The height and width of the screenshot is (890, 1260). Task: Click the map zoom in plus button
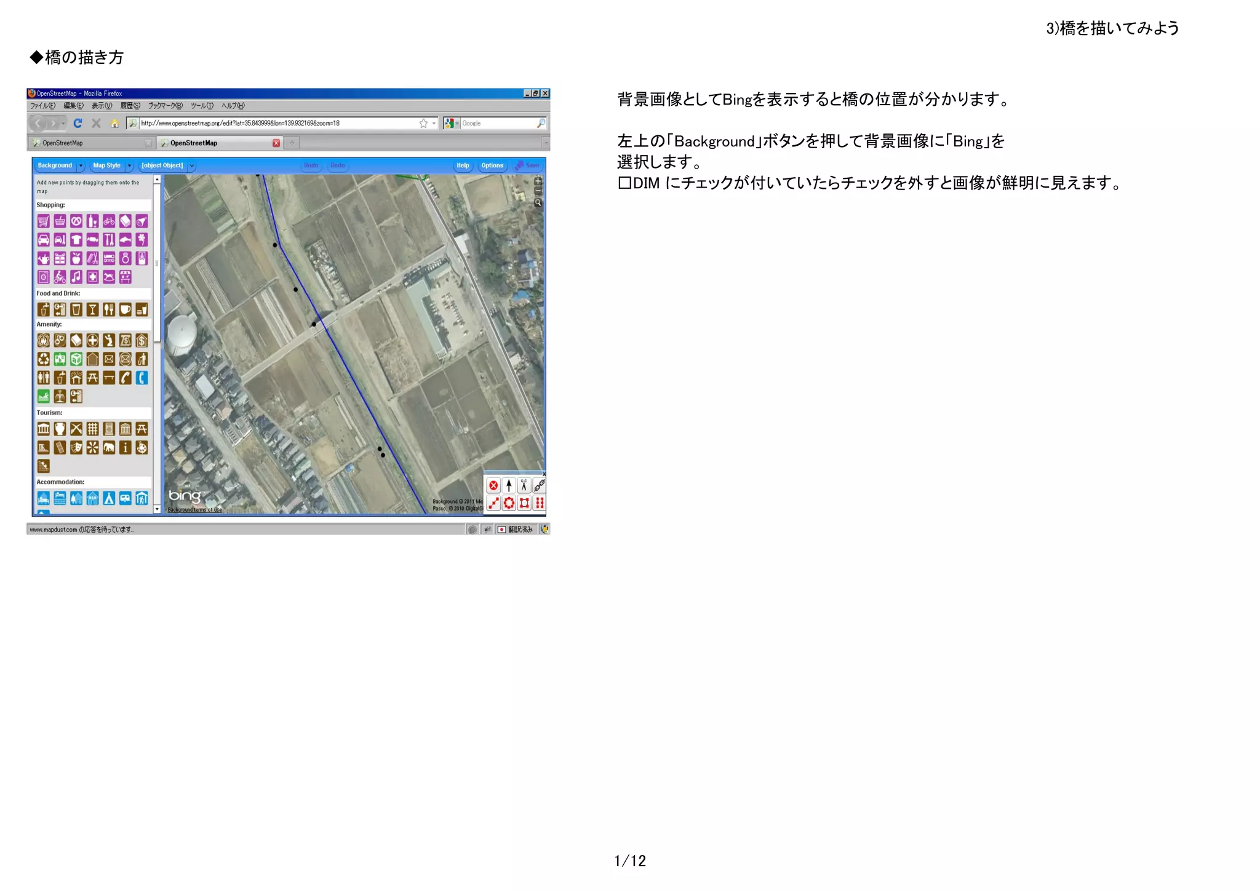(538, 181)
